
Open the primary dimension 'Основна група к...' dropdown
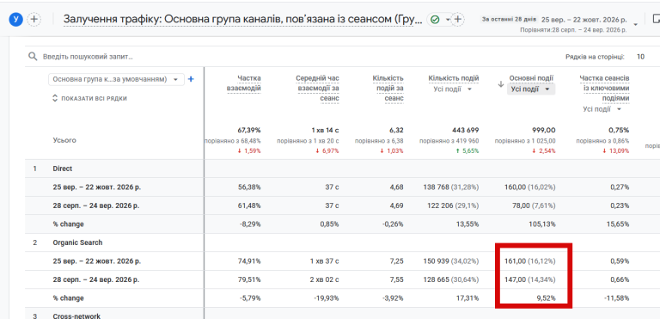point(116,79)
